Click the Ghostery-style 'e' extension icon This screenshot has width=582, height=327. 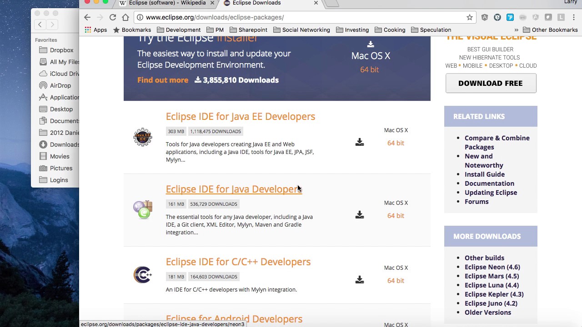pyautogui.click(x=497, y=17)
